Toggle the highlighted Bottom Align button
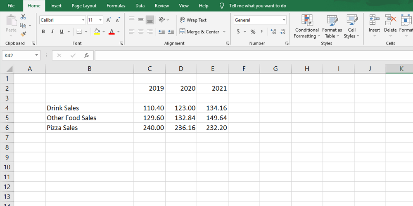The height and width of the screenshot is (206, 413). [150, 20]
